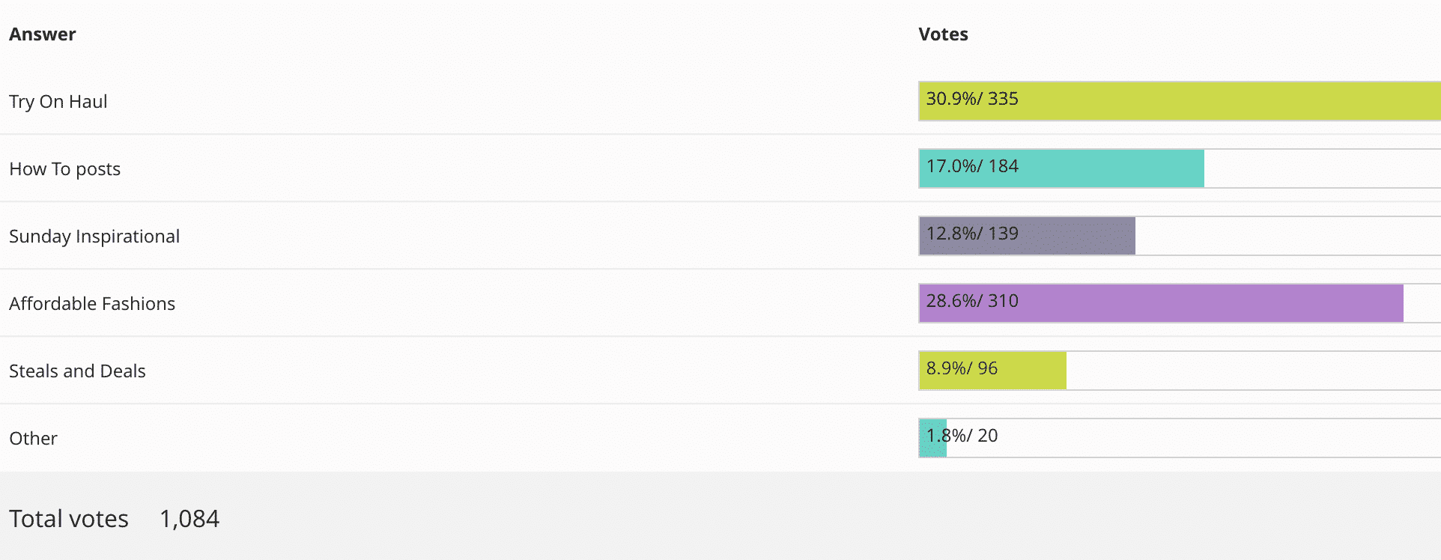
Task: Click the teal How To posts bar
Action: click(x=1108, y=168)
